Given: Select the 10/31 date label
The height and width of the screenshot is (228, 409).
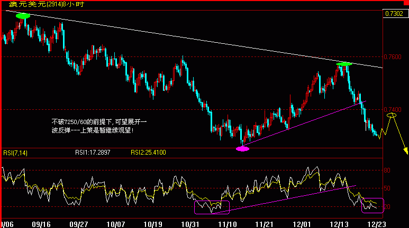Looking at the screenshot, I should (190, 224).
